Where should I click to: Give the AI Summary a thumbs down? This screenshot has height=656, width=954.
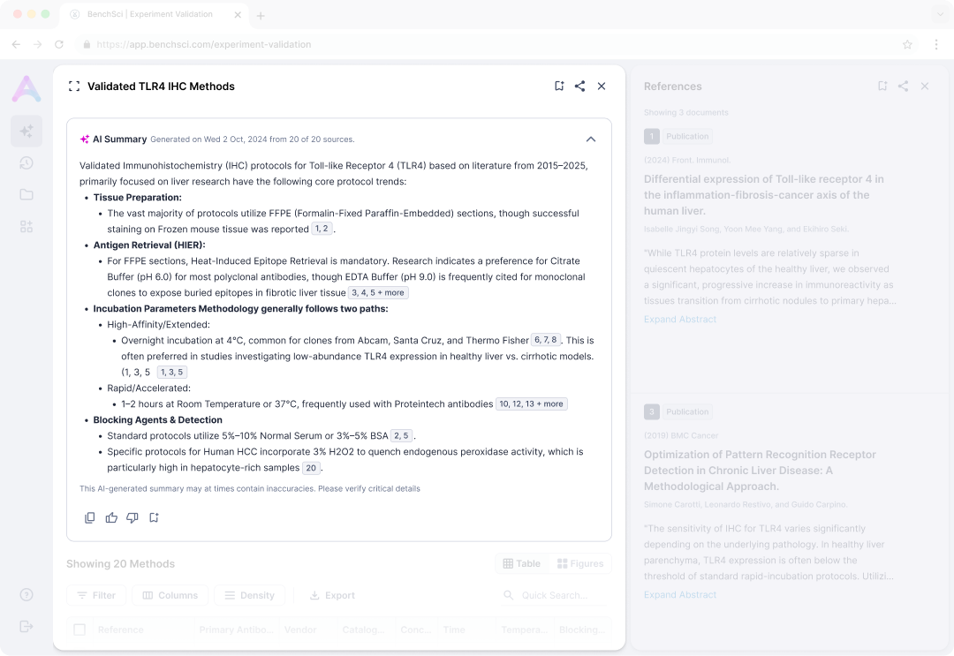[x=132, y=517]
